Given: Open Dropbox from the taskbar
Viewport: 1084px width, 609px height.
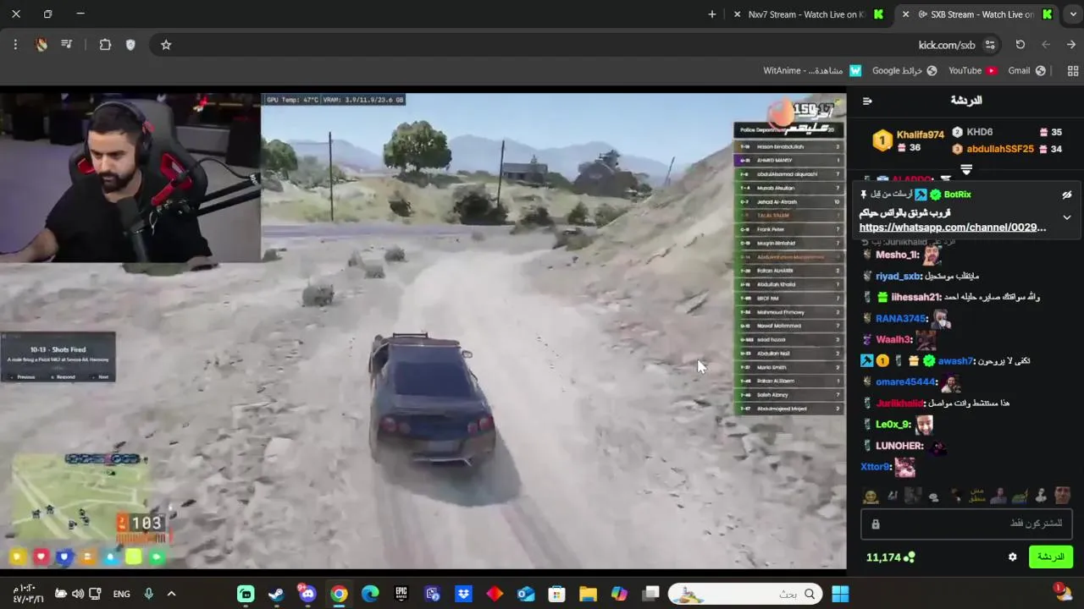Looking at the screenshot, I should pos(463,594).
